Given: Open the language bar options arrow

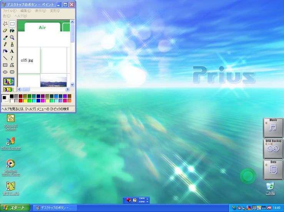Looking at the screenshot, I should click(x=147, y=202).
